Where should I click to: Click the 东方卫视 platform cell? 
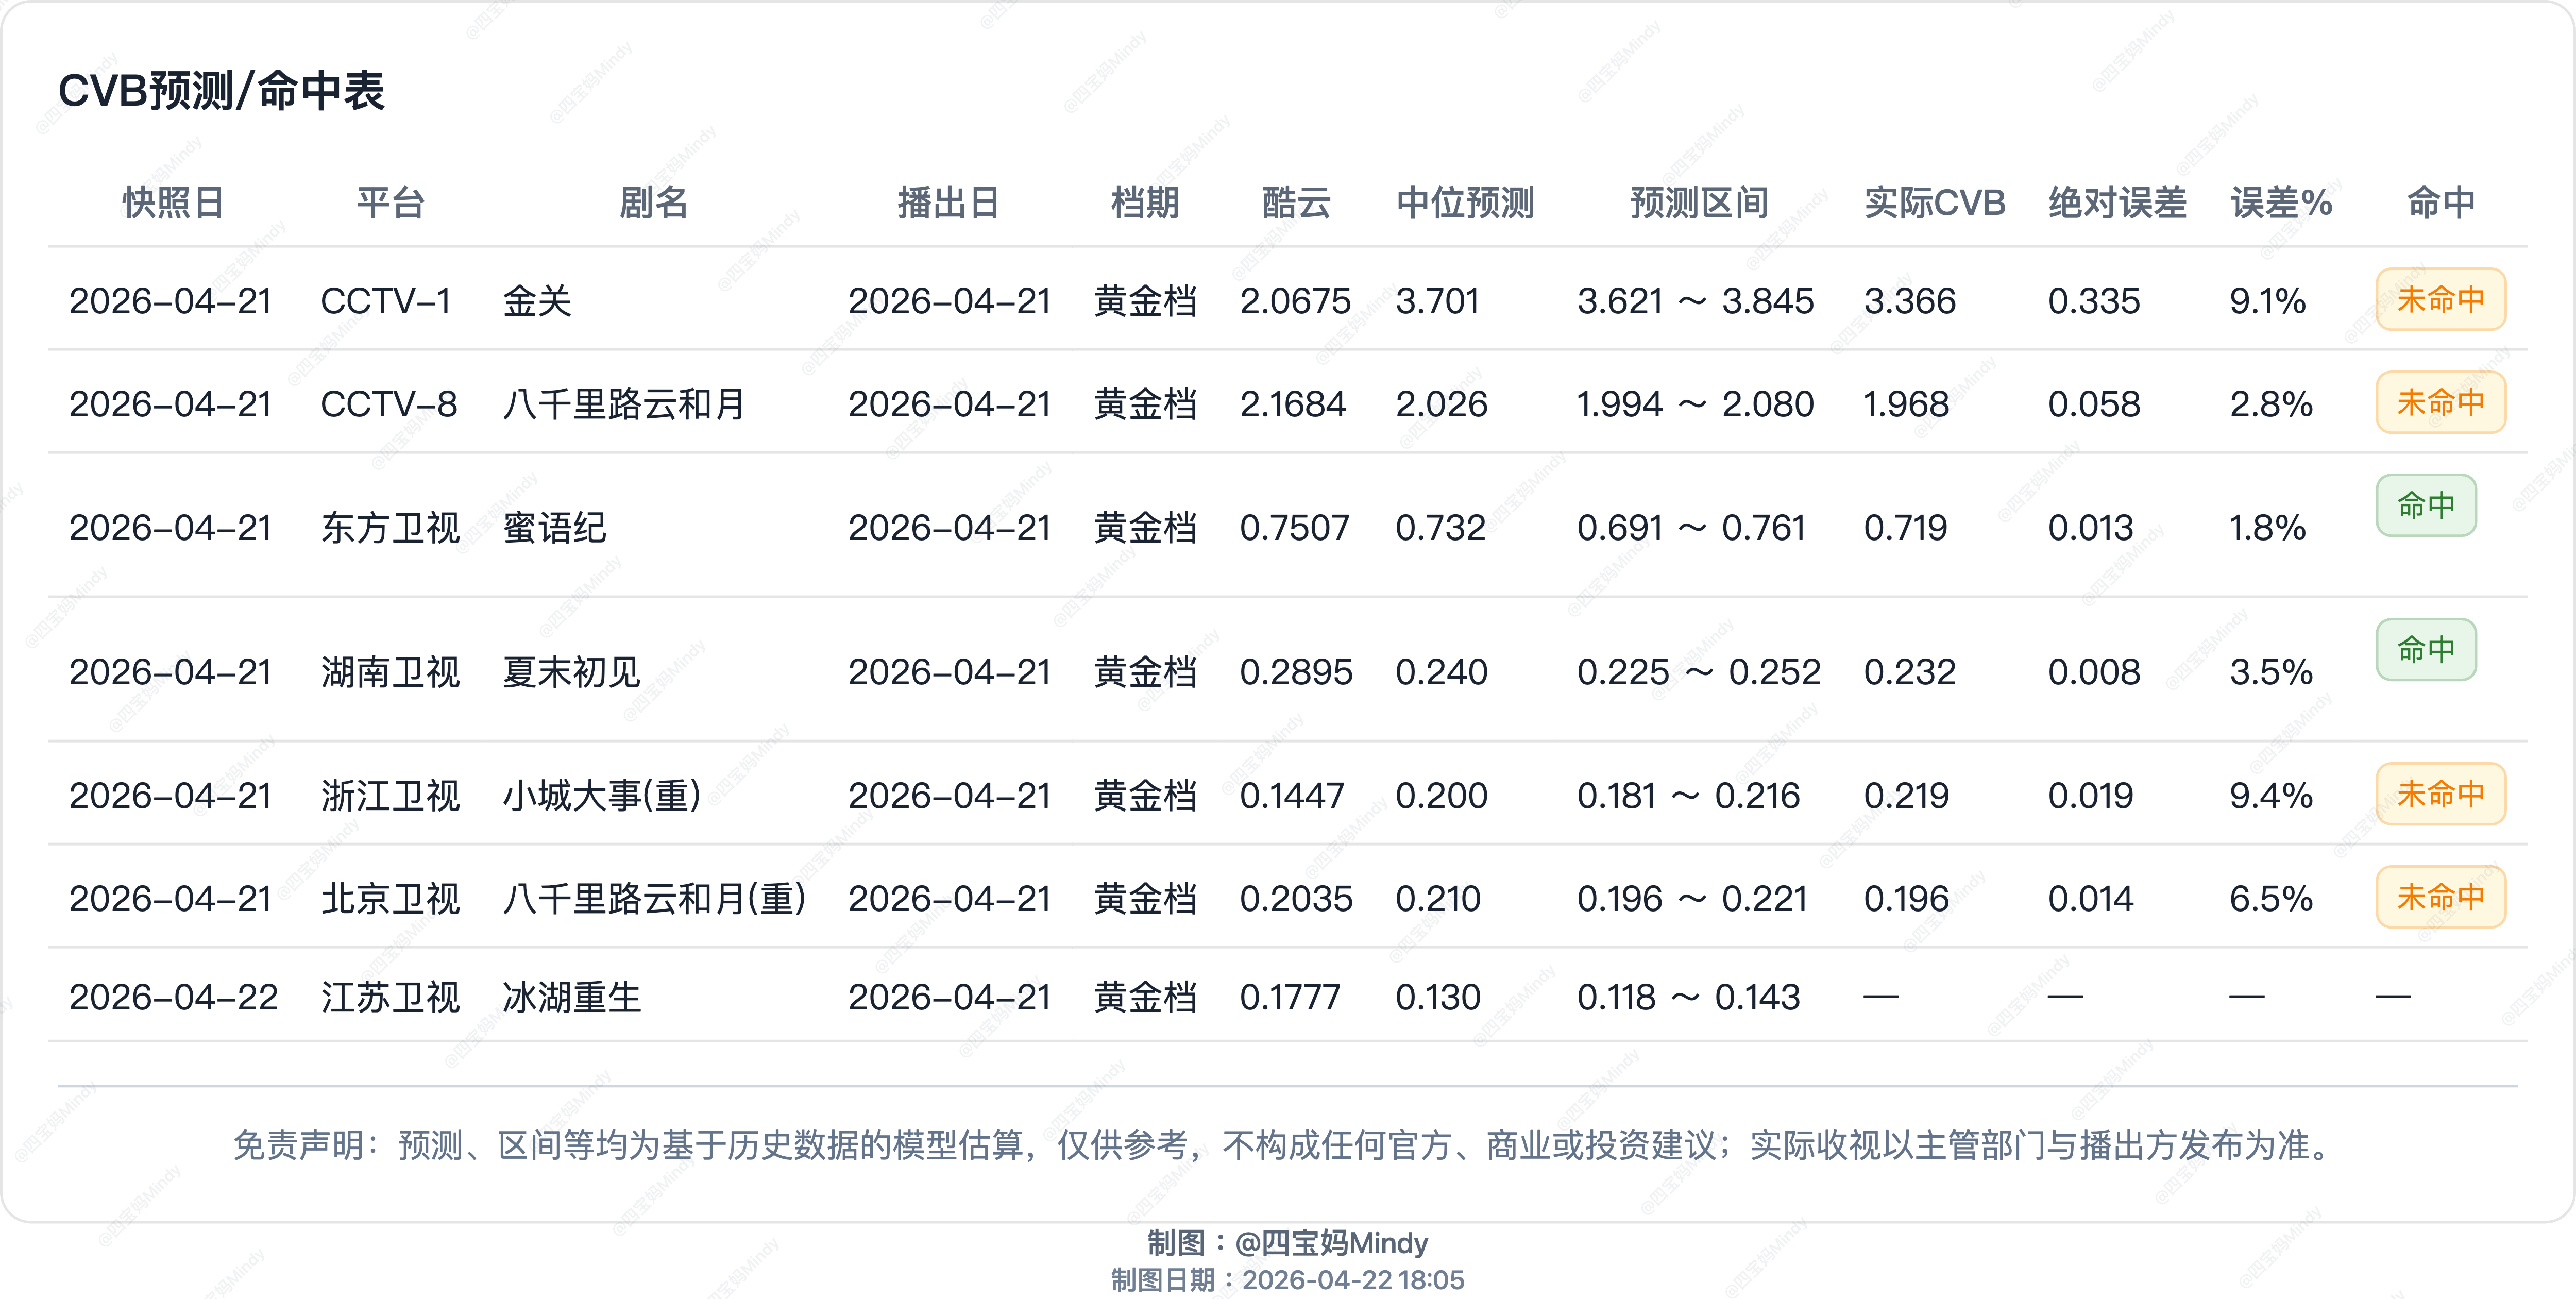390,527
